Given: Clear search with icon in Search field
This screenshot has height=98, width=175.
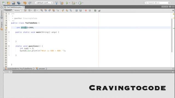Looking at the screenshot, I should (169, 3).
